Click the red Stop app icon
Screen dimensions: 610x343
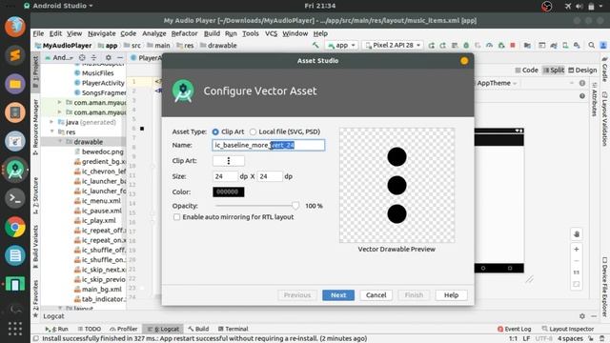(513, 46)
